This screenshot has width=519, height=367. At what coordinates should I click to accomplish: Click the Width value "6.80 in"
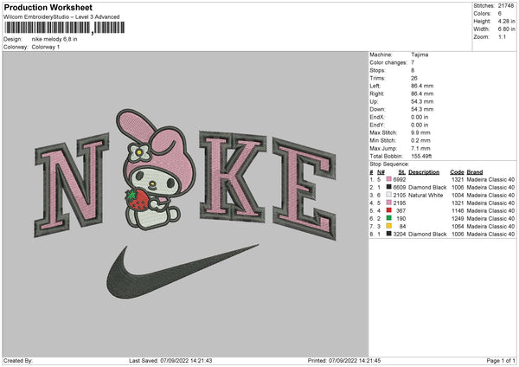pos(506,29)
